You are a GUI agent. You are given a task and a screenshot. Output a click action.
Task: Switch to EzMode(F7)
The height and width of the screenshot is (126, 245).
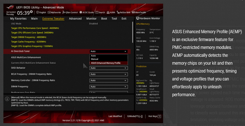click(x=135, y=116)
